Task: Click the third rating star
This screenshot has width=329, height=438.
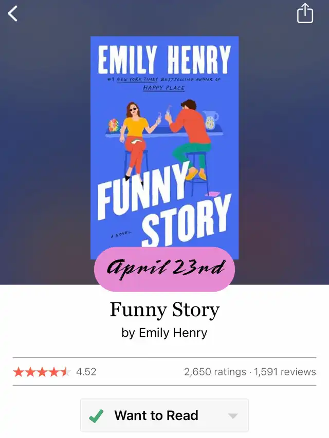Action: pyautogui.click(x=42, y=372)
